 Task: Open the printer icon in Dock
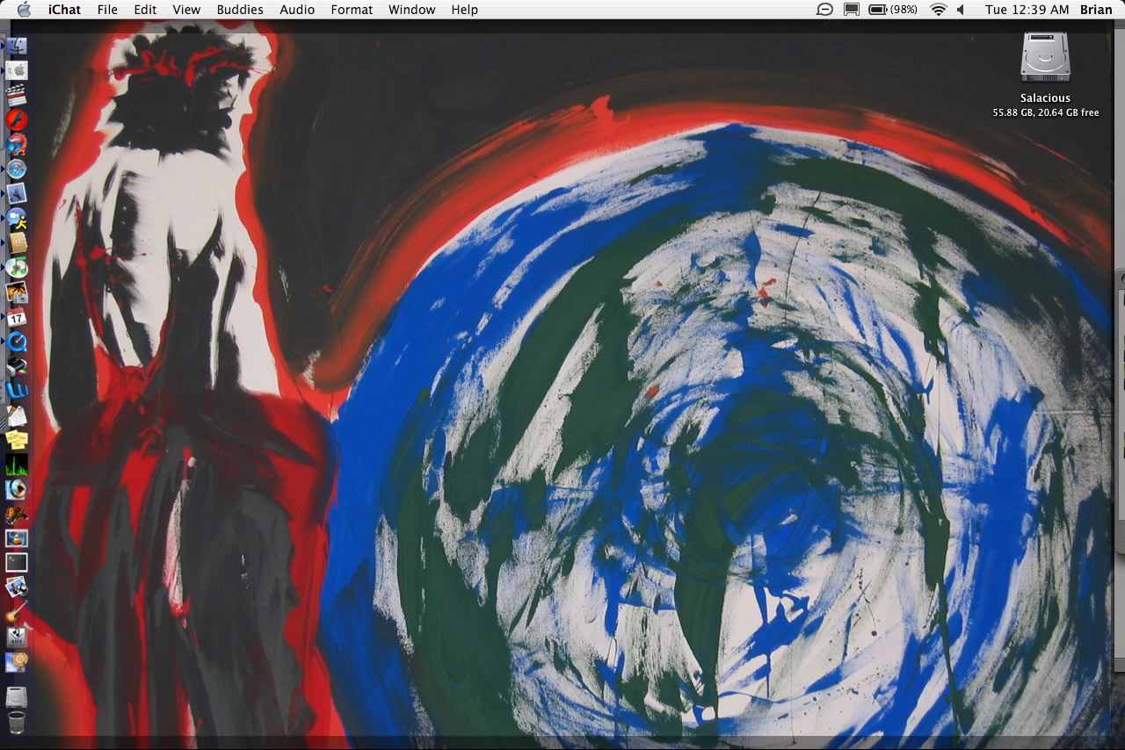17,366
